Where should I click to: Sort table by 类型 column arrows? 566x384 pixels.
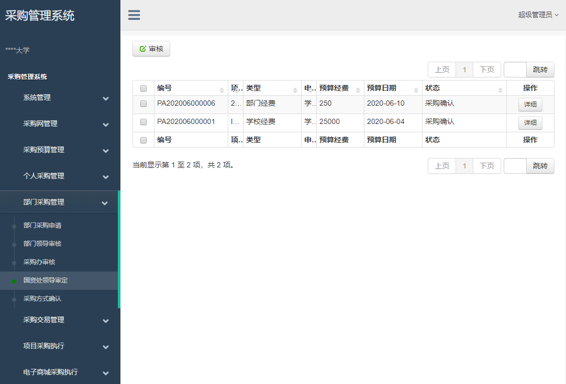[295, 90]
